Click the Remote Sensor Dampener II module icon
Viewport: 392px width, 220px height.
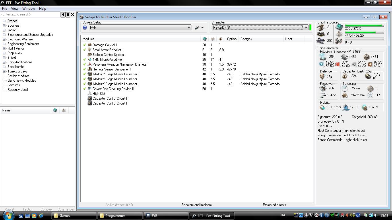90,69
